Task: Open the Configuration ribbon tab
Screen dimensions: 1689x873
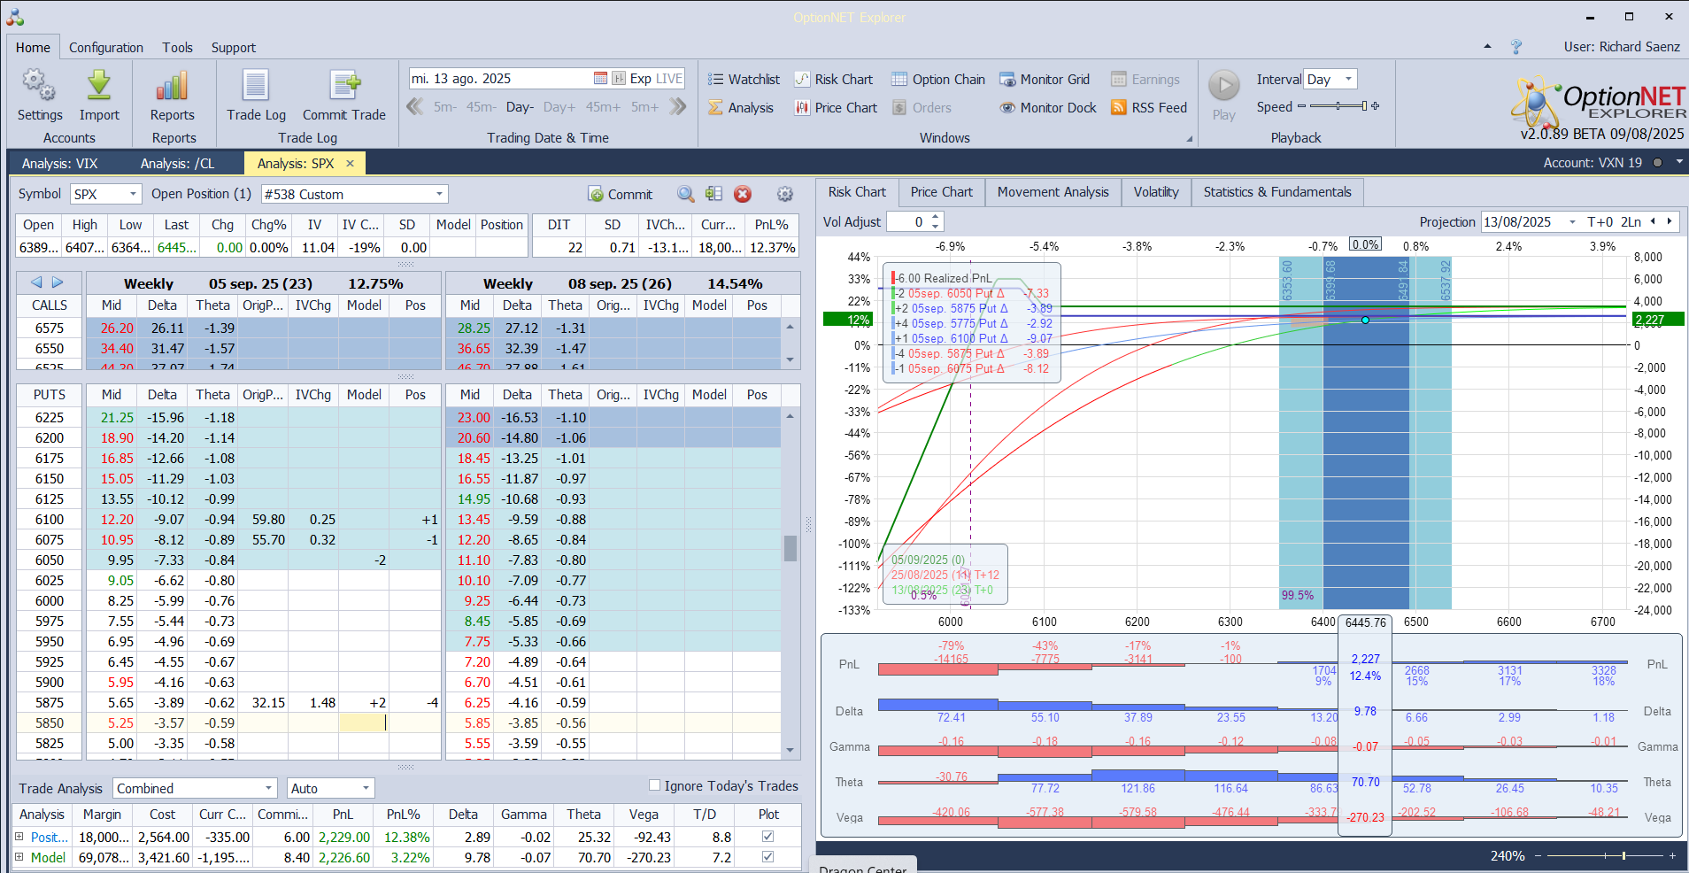Action: pos(106,48)
